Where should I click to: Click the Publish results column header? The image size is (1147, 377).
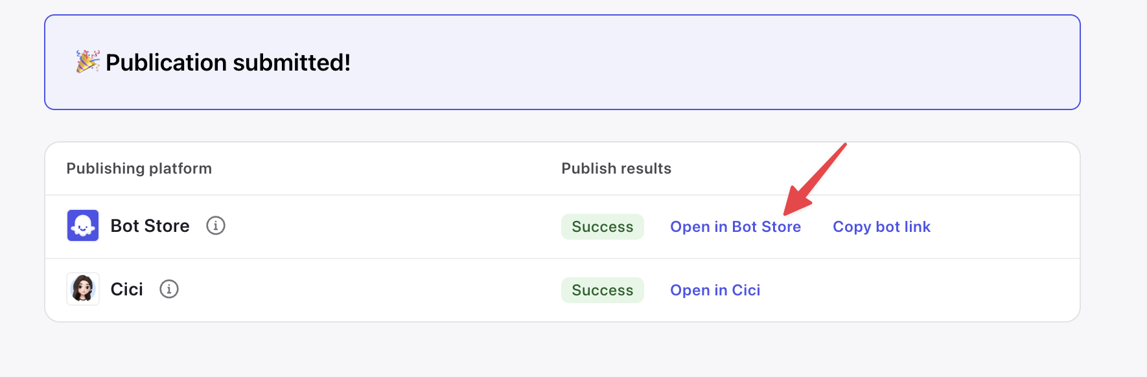(x=616, y=168)
